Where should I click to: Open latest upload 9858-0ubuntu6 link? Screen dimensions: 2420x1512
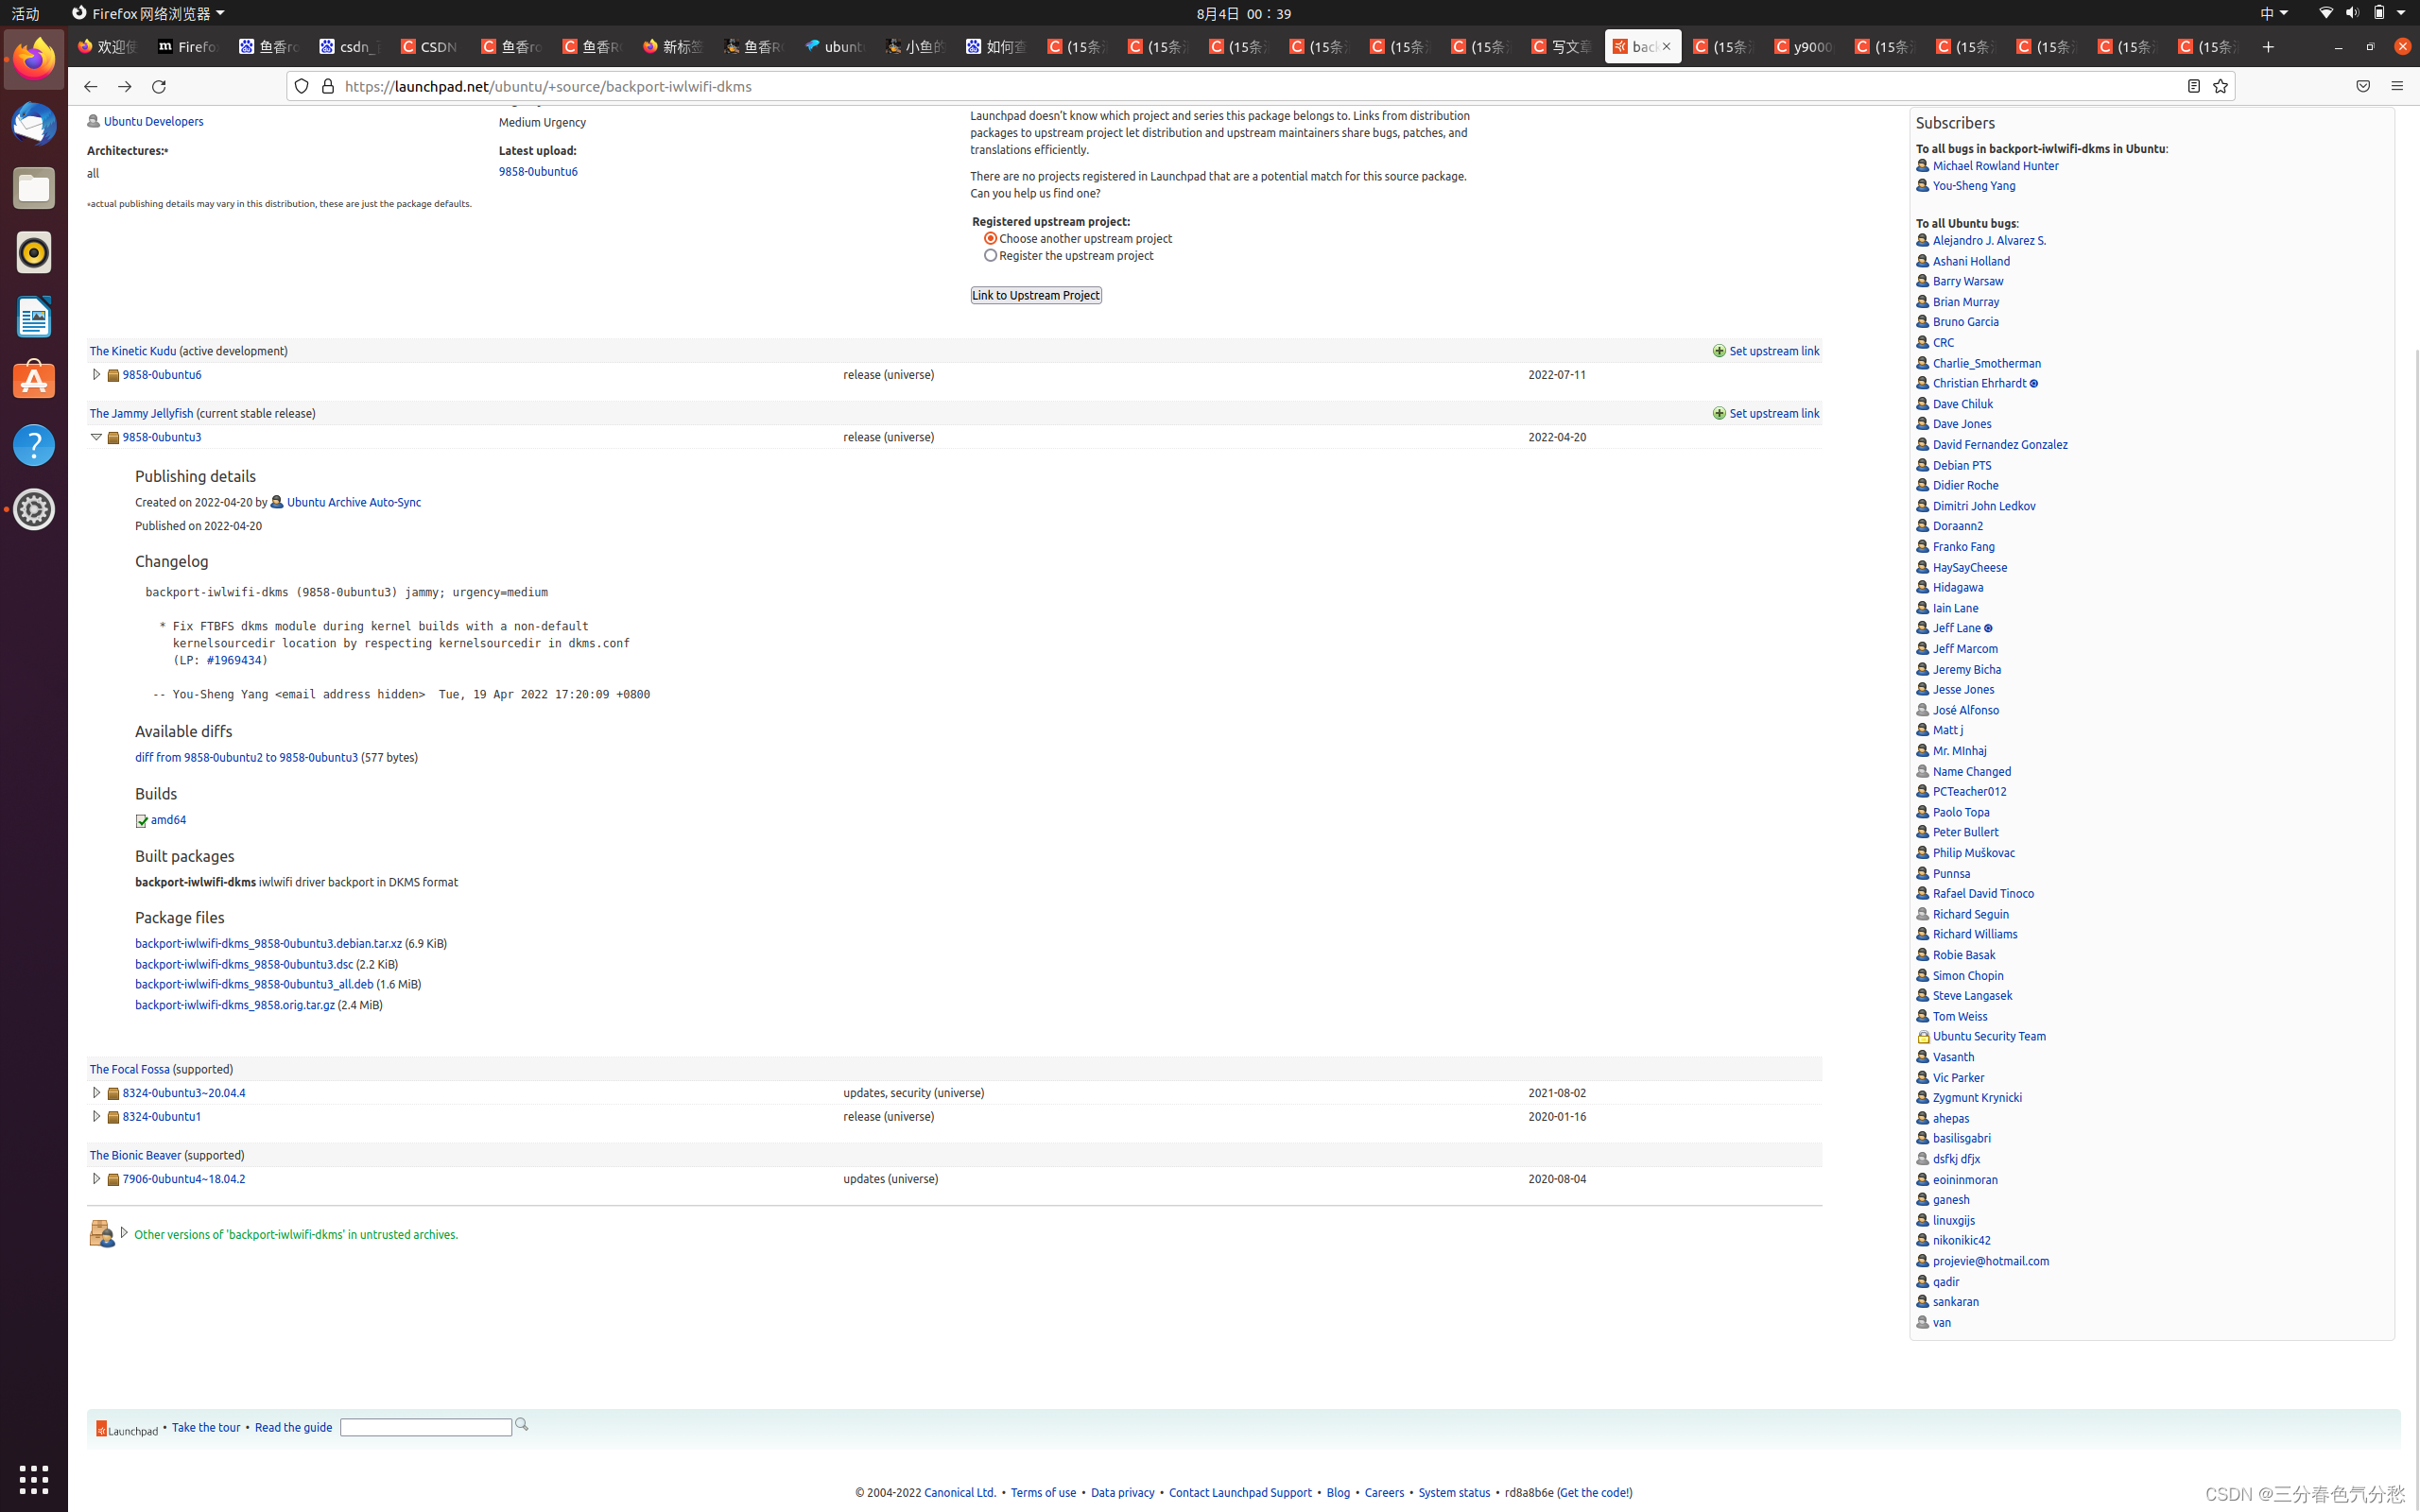pyautogui.click(x=538, y=171)
